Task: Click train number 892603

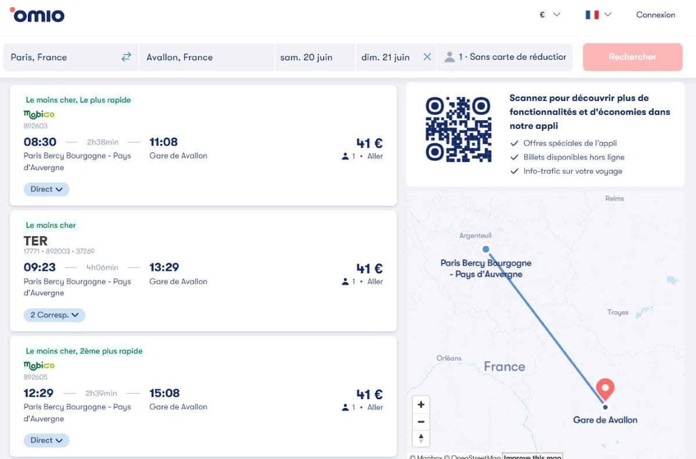Action: [x=35, y=126]
